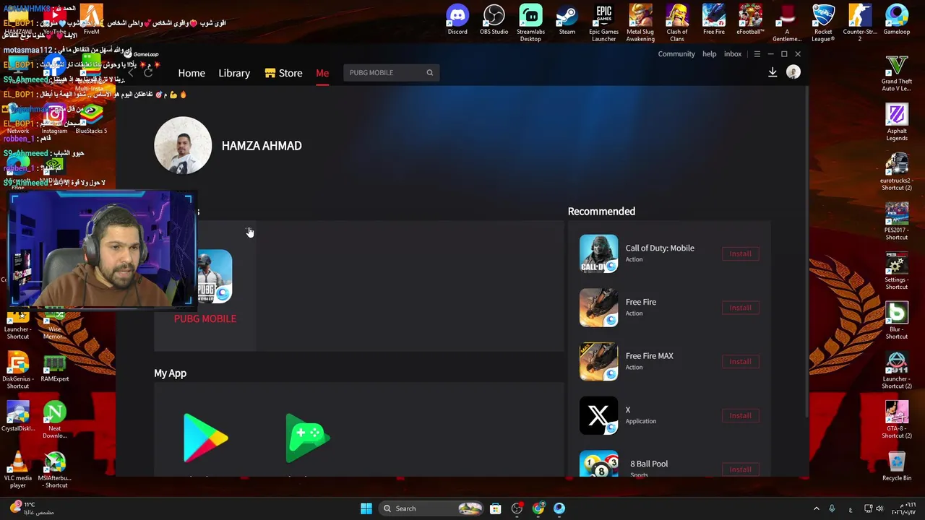This screenshot has height=520, width=925.
Task: Open MSI Afterburner desktop shortcut
Action: 55,470
